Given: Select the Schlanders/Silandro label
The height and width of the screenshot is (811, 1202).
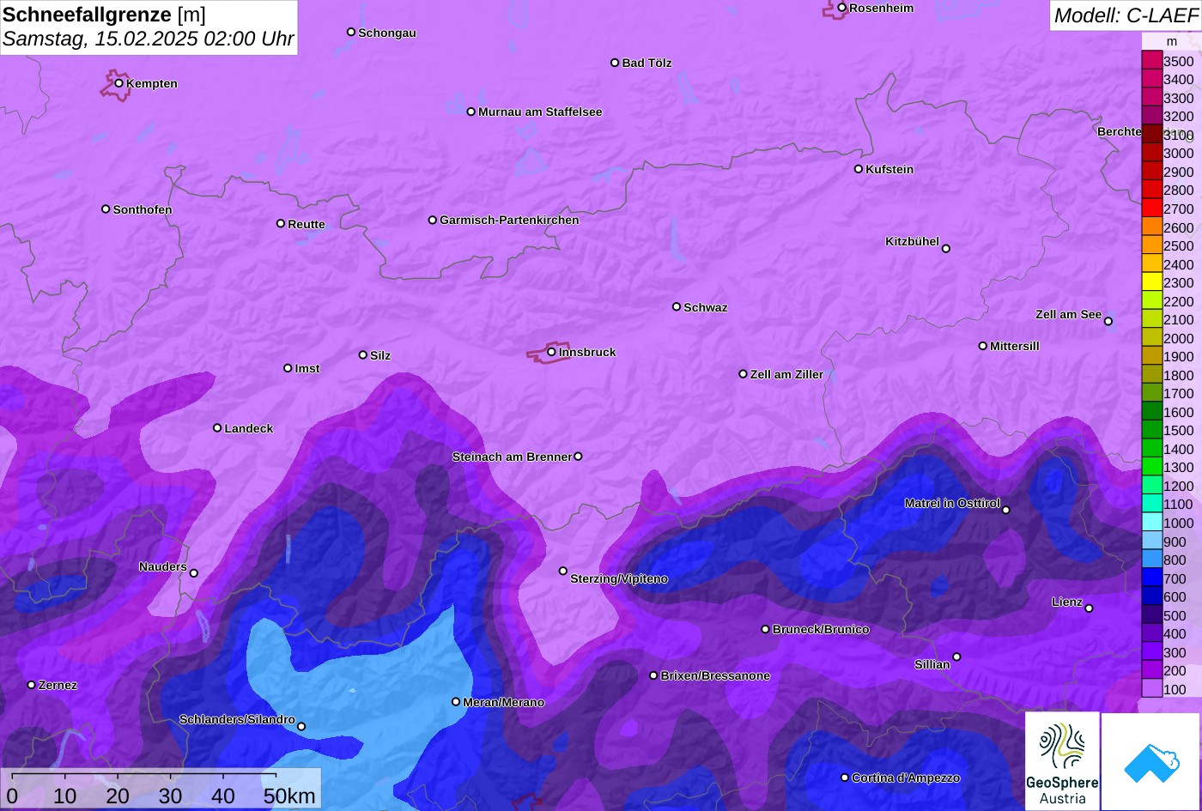Looking at the screenshot, I should point(237,719).
